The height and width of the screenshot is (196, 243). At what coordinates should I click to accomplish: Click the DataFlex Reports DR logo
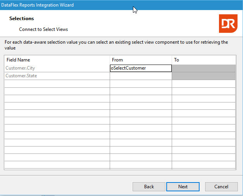228,24
